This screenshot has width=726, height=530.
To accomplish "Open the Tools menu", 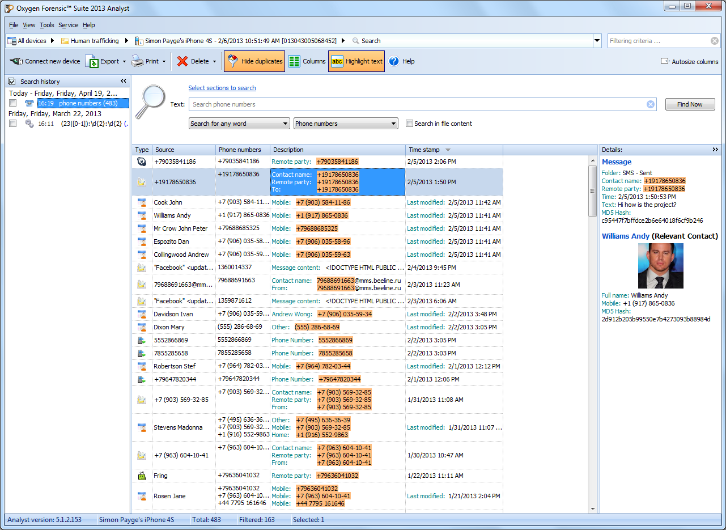I will (x=47, y=25).
